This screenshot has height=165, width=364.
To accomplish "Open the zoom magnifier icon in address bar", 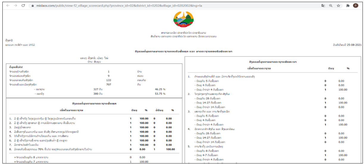I will [331, 6].
